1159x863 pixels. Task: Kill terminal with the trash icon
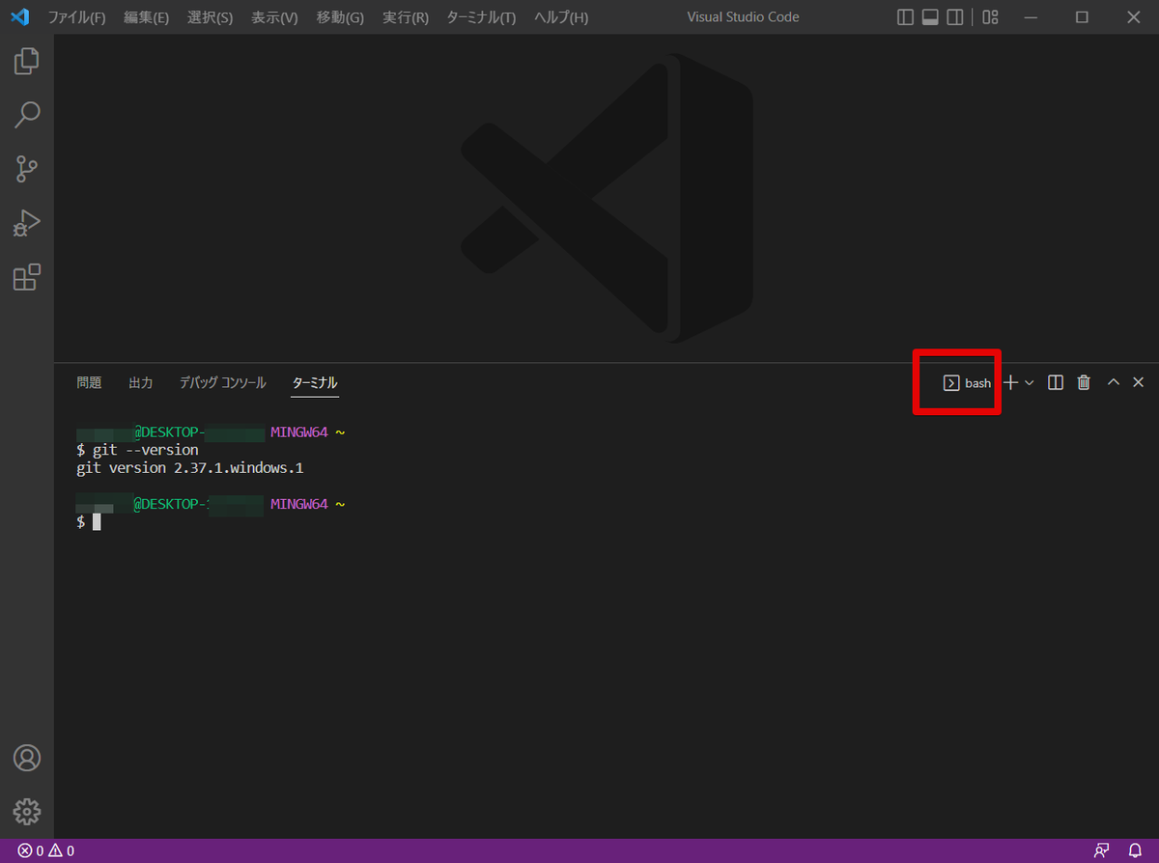pos(1084,383)
